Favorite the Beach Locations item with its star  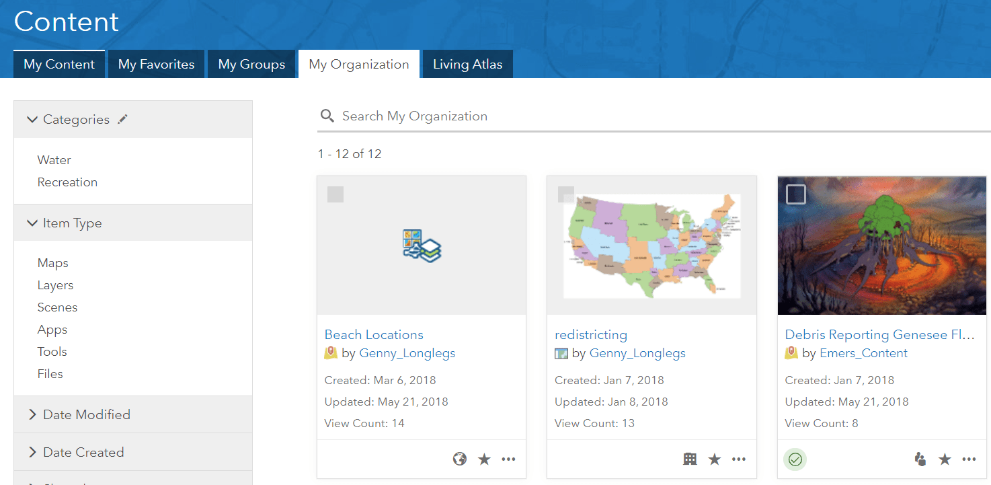484,459
